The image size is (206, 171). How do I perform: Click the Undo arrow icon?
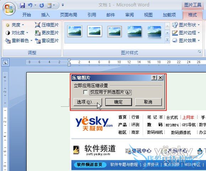pyautogui.click(x=30, y=5)
